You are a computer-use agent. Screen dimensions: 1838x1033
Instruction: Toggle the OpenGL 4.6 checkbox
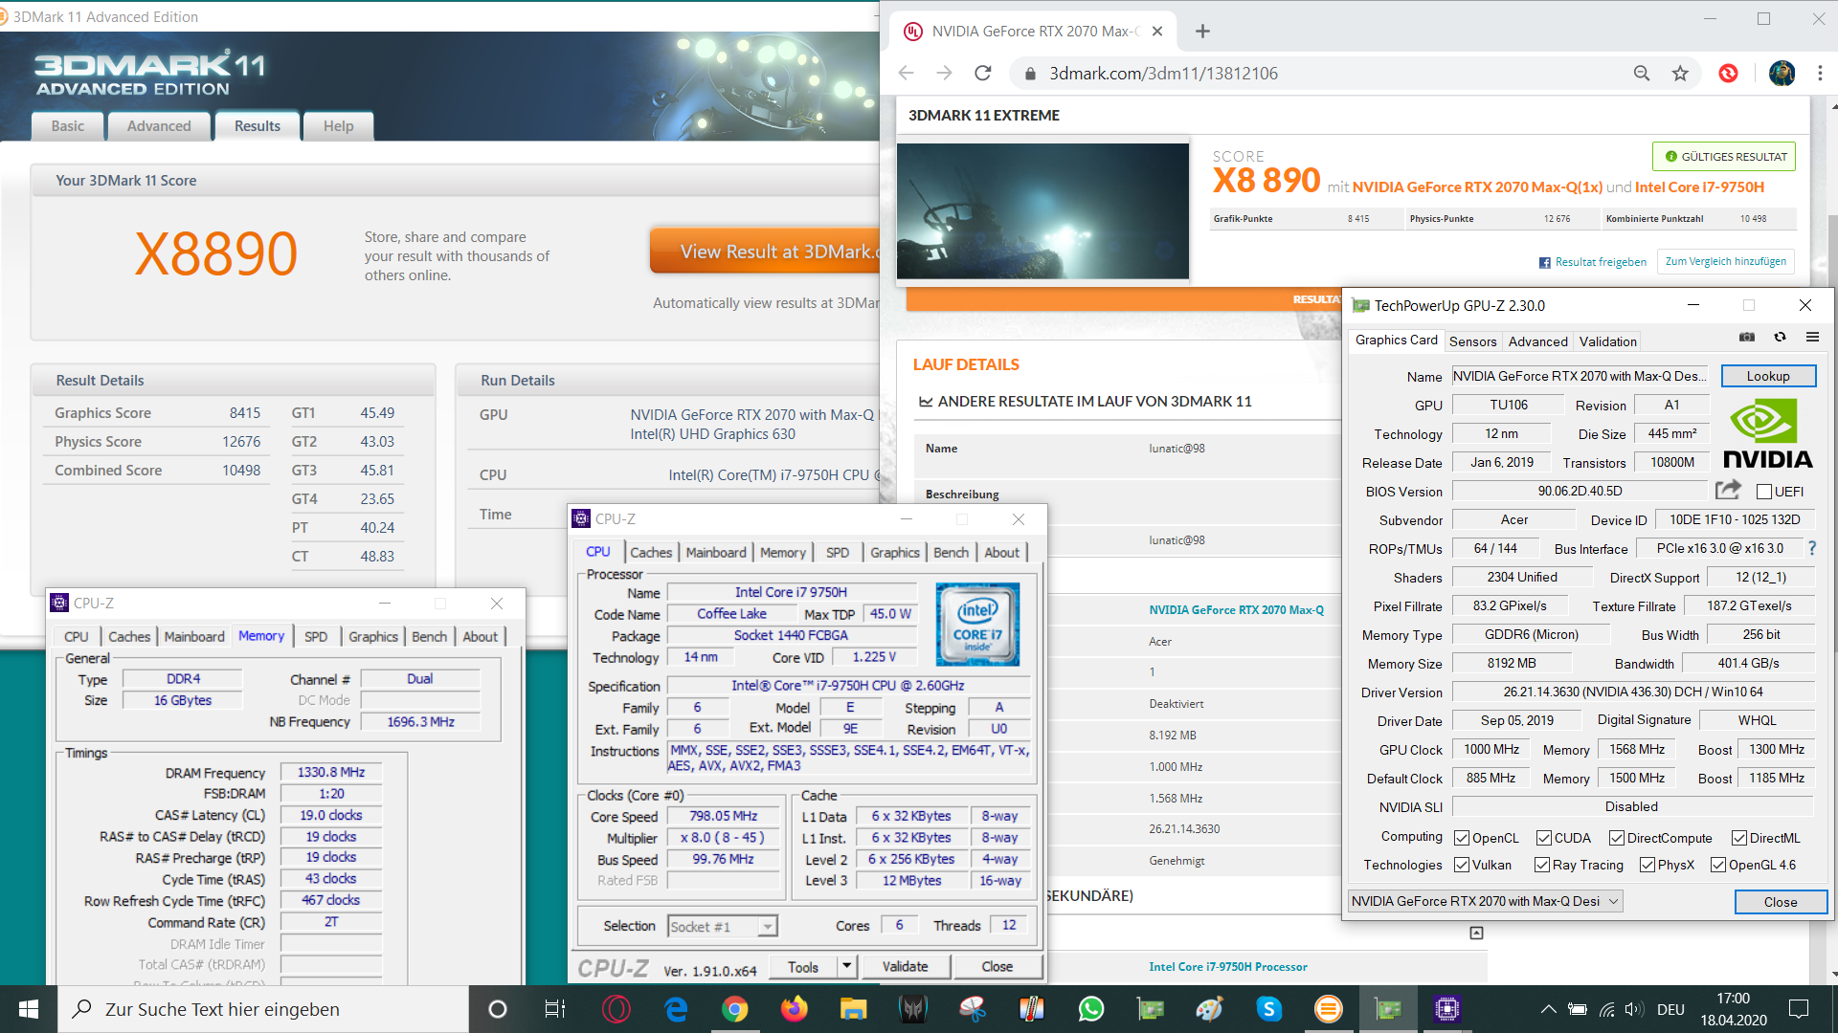coord(1718,865)
